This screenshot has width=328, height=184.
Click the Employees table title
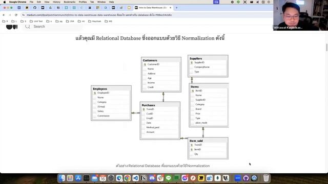coord(100,88)
